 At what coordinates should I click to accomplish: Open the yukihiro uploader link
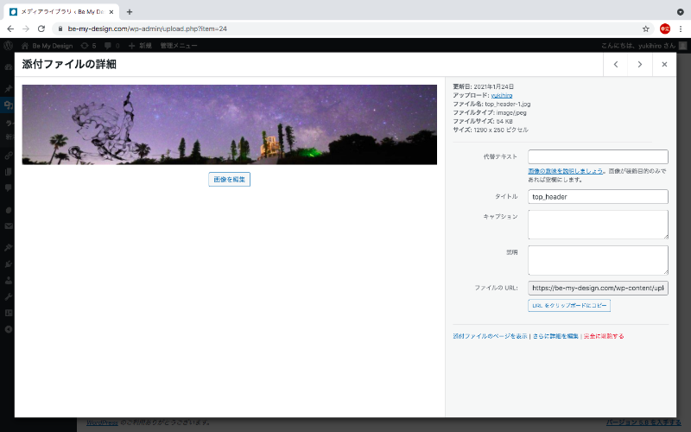pyautogui.click(x=502, y=95)
